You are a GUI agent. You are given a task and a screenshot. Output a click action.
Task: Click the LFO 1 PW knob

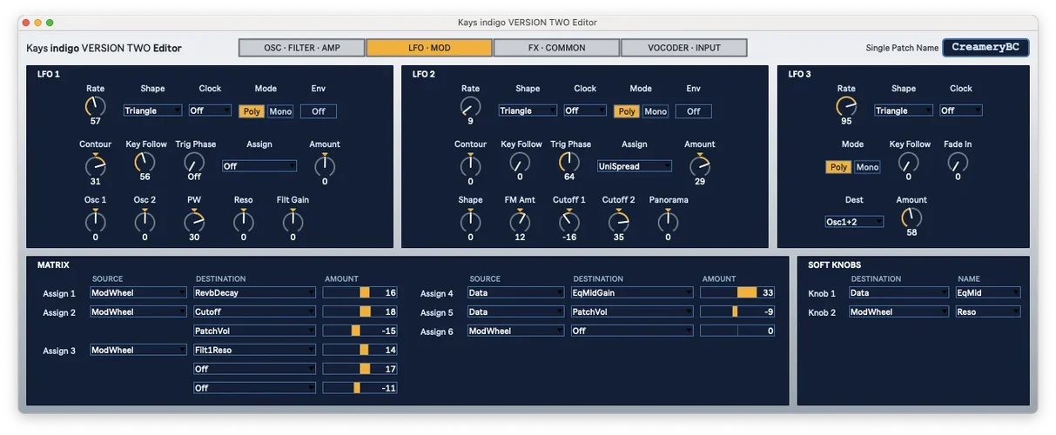194,222
